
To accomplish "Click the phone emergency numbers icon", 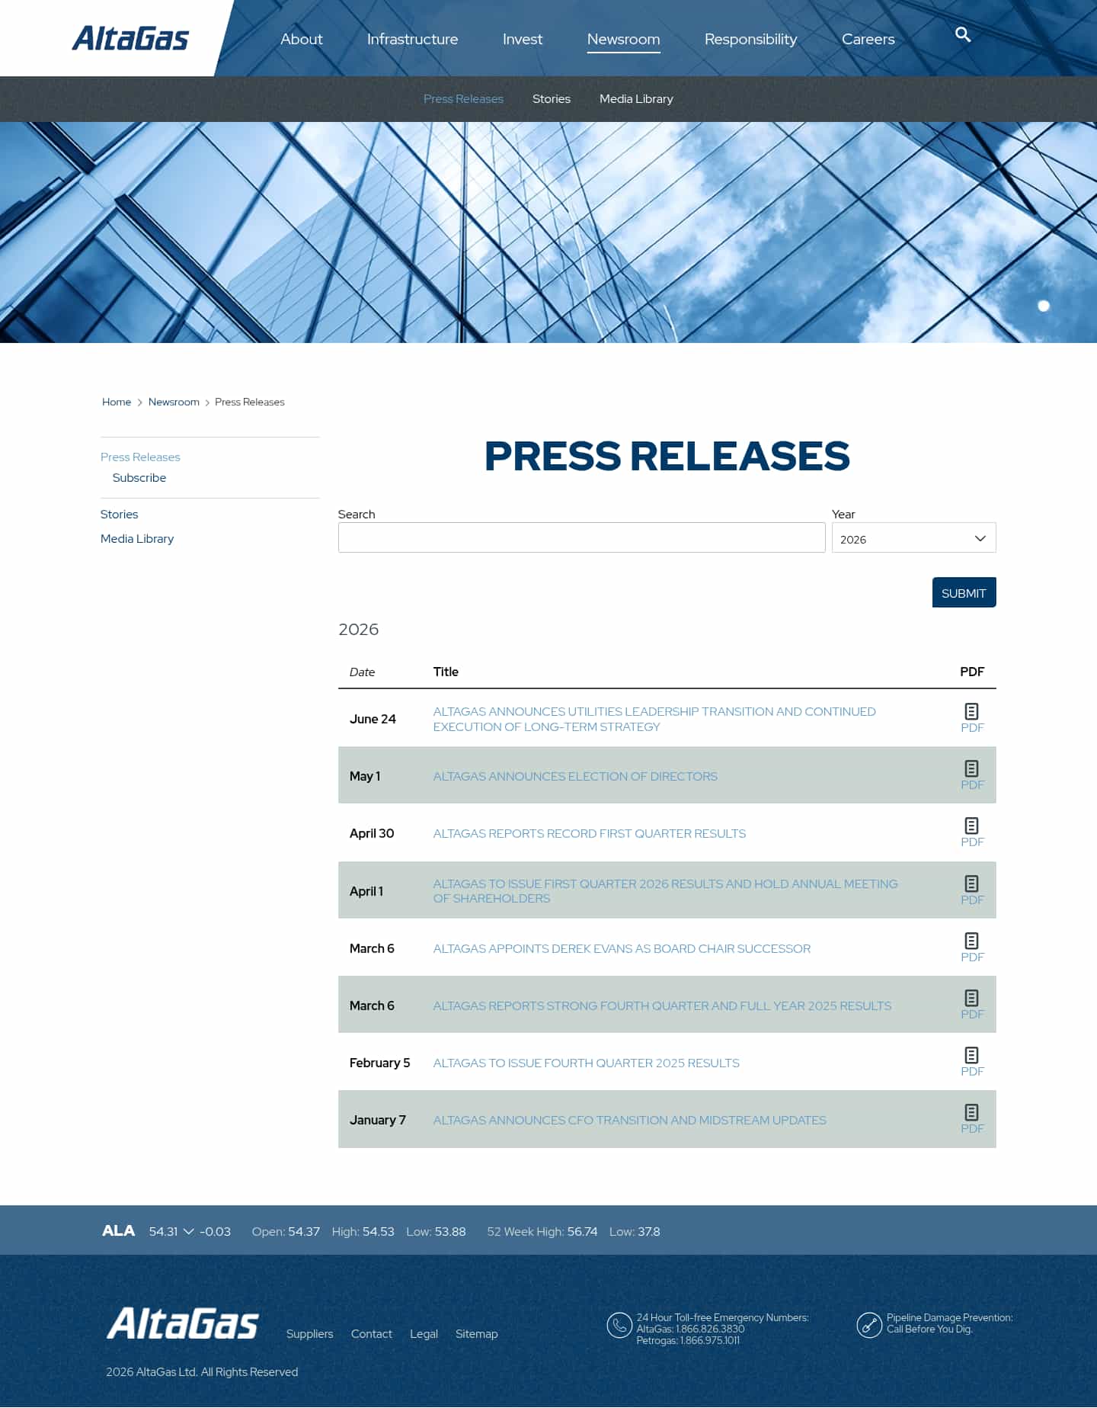I will point(619,1325).
